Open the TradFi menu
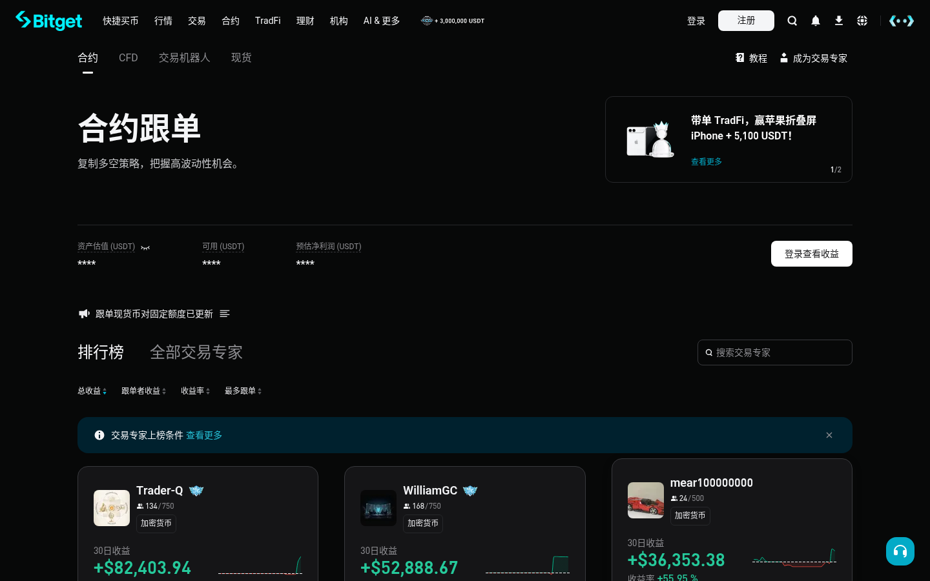Viewport: 930px width, 581px height. click(x=268, y=21)
